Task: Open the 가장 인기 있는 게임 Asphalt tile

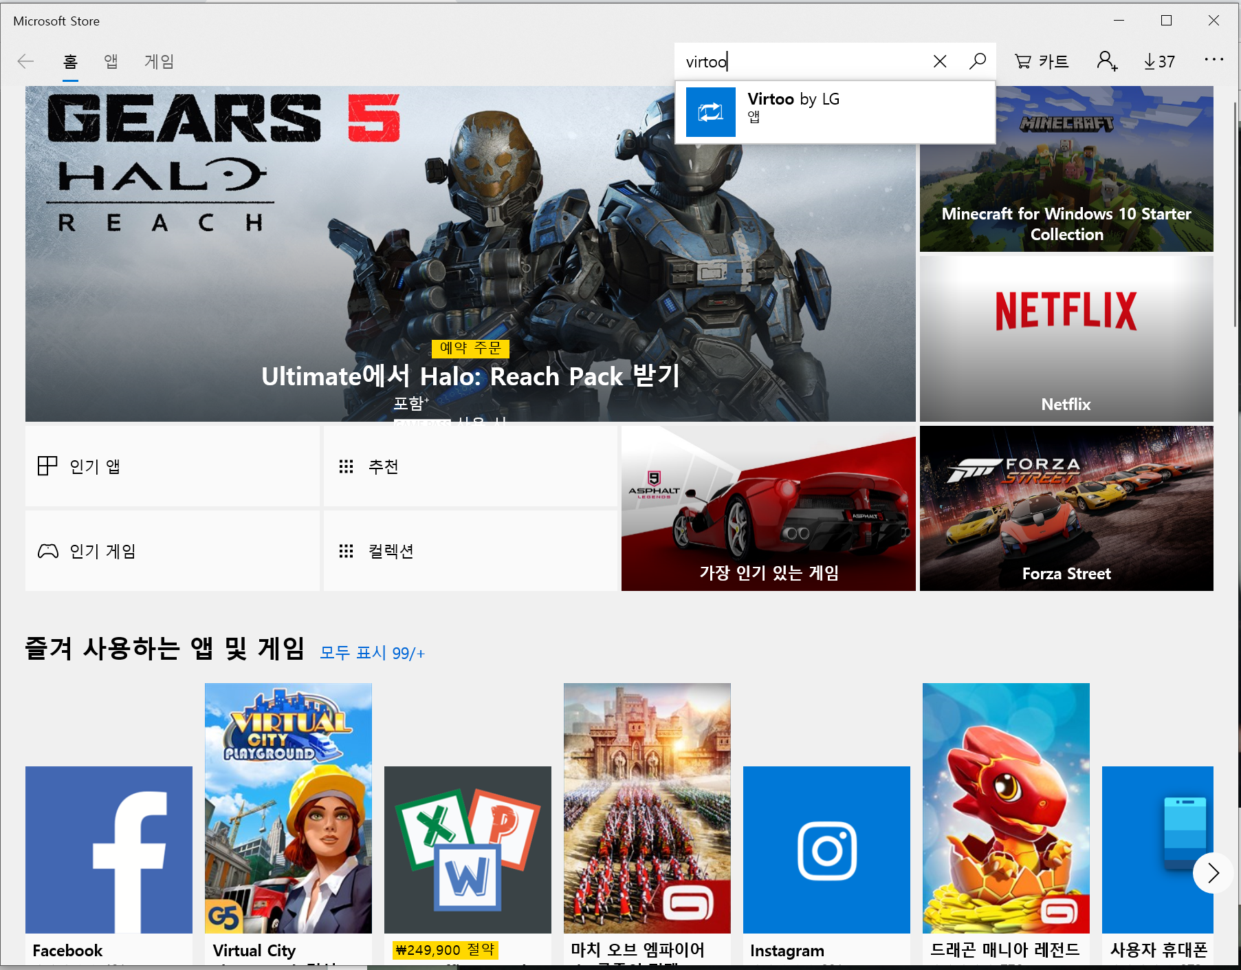Action: (769, 508)
